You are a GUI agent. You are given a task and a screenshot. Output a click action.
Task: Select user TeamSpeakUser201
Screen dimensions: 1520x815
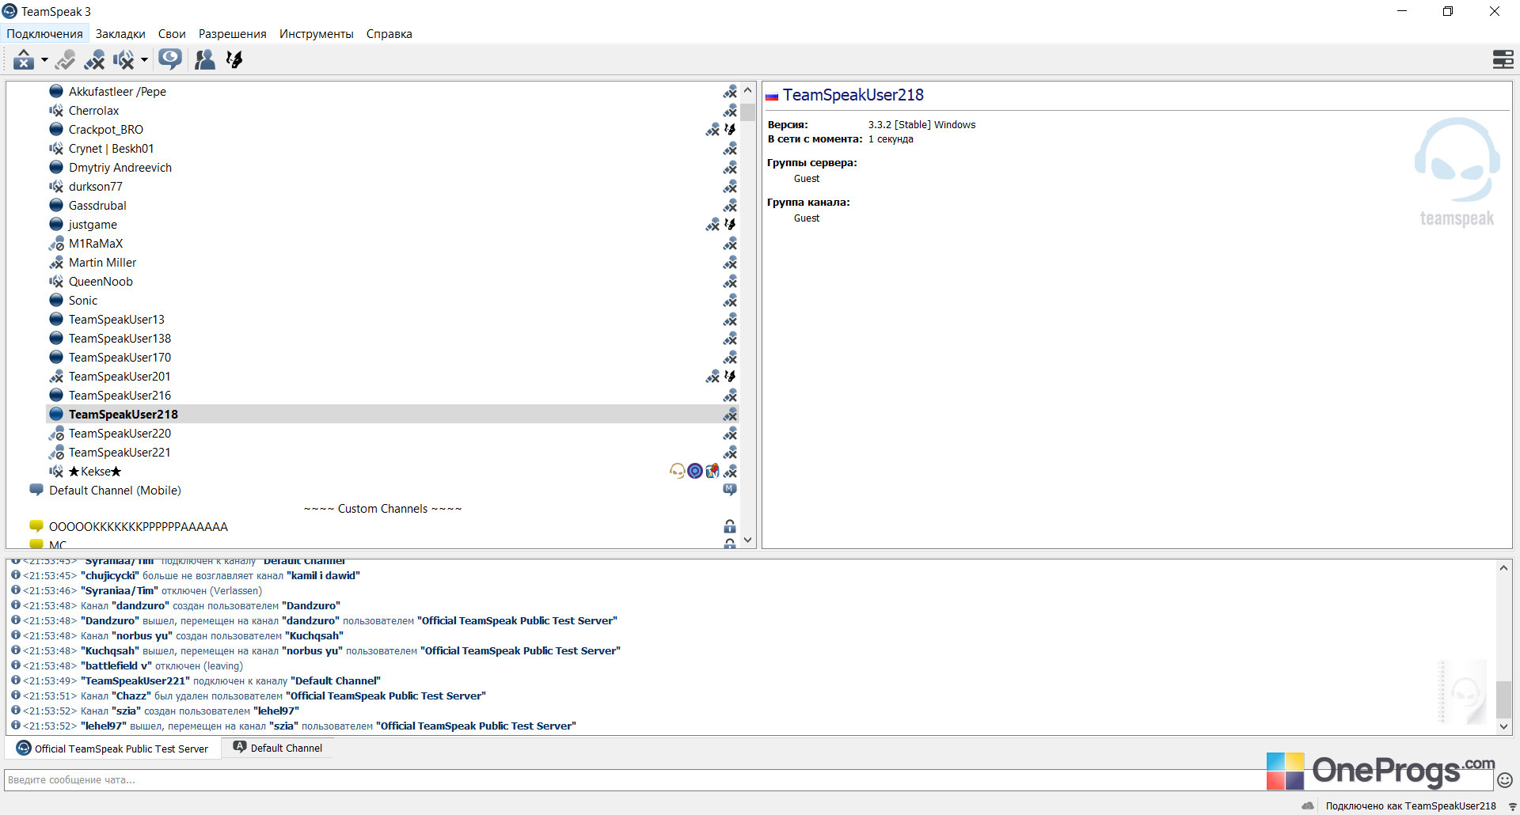pos(120,377)
